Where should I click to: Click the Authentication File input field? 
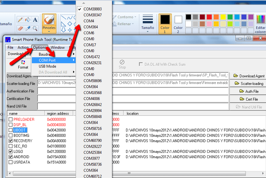[133, 91]
